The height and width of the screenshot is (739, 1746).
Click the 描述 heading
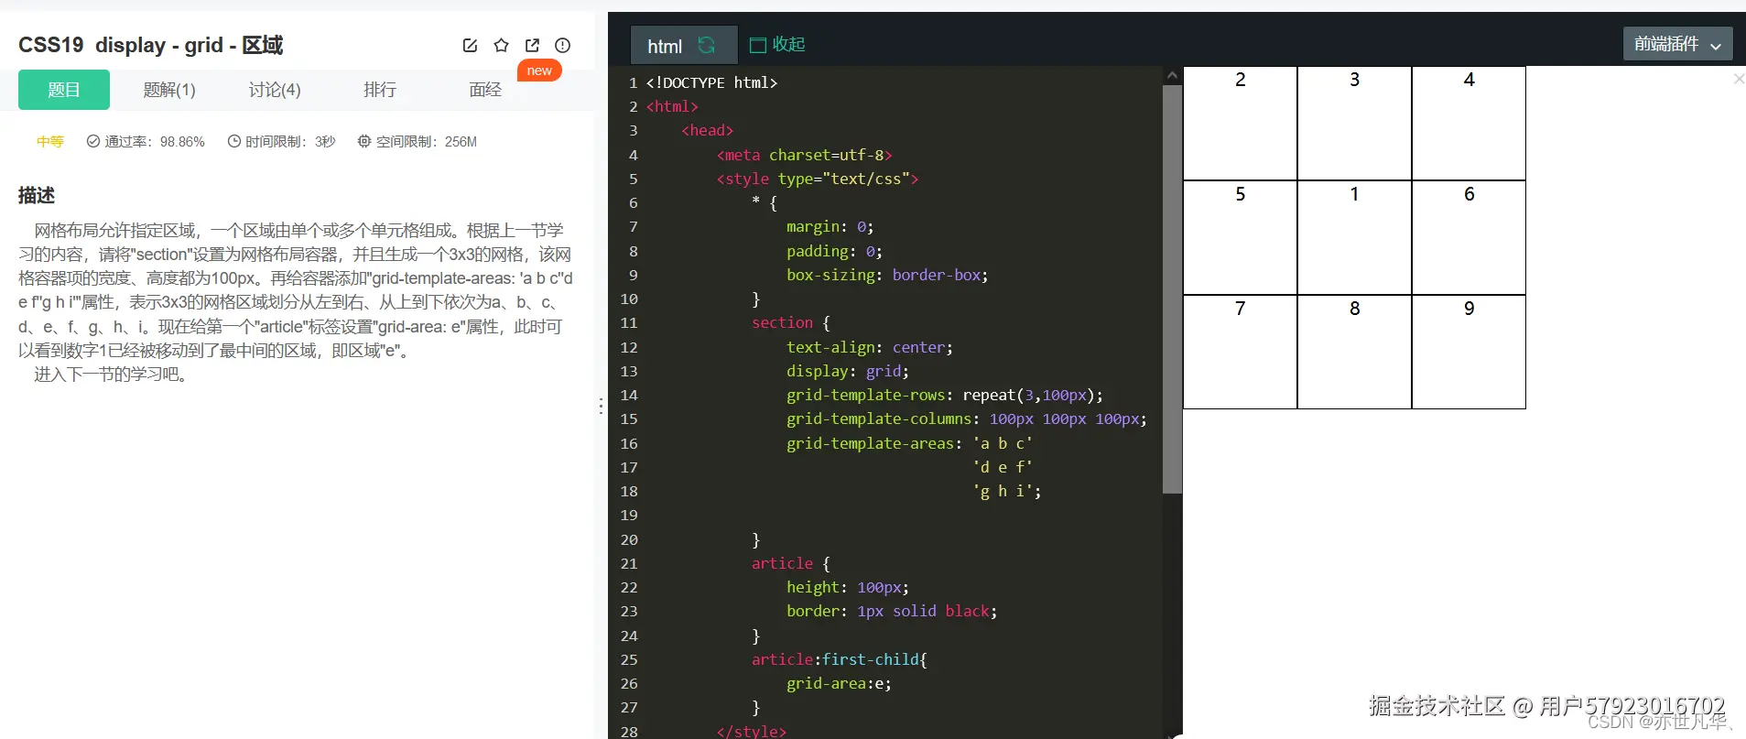pyautogui.click(x=37, y=195)
